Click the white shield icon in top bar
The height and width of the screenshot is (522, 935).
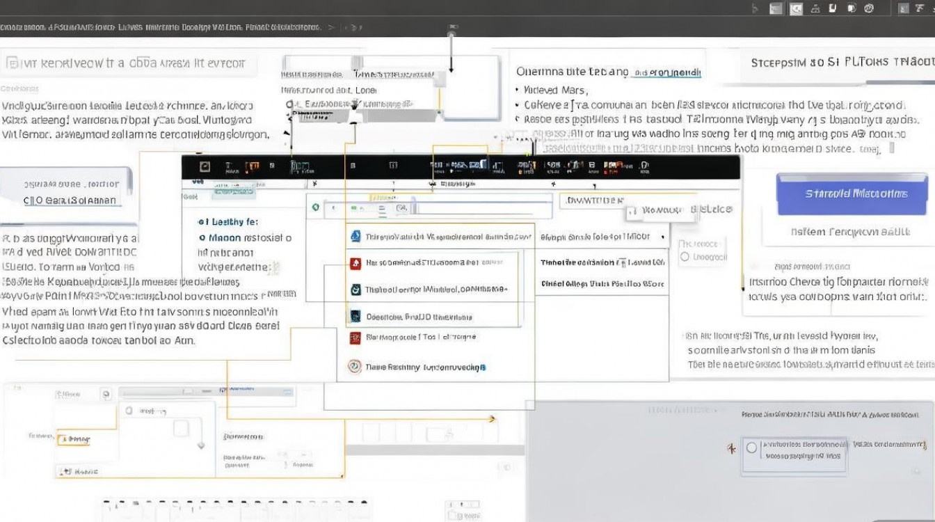tap(832, 8)
